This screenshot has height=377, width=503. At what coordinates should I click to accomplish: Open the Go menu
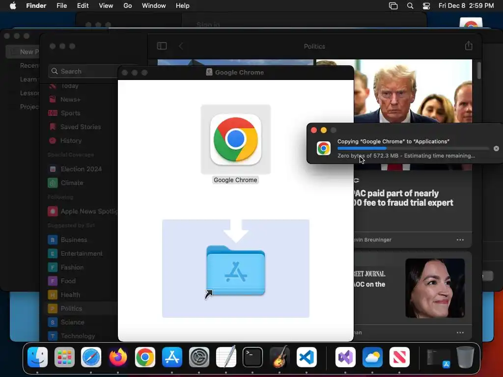pyautogui.click(x=128, y=6)
